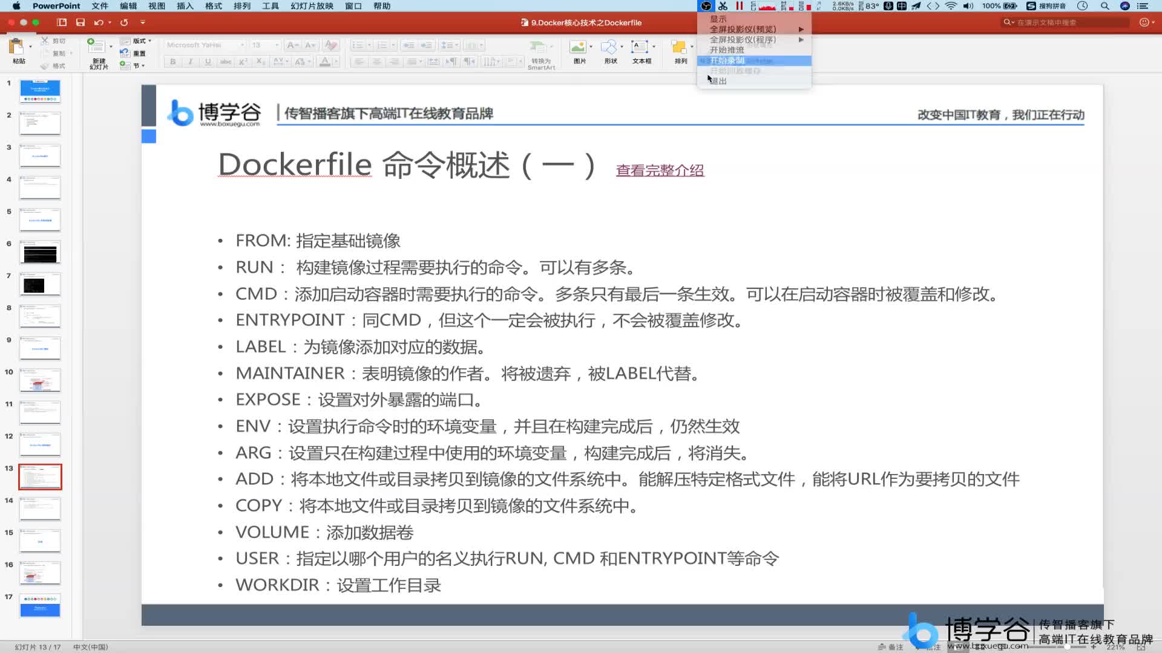
Task: Click in the presentation search field
Action: pyautogui.click(x=1065, y=22)
